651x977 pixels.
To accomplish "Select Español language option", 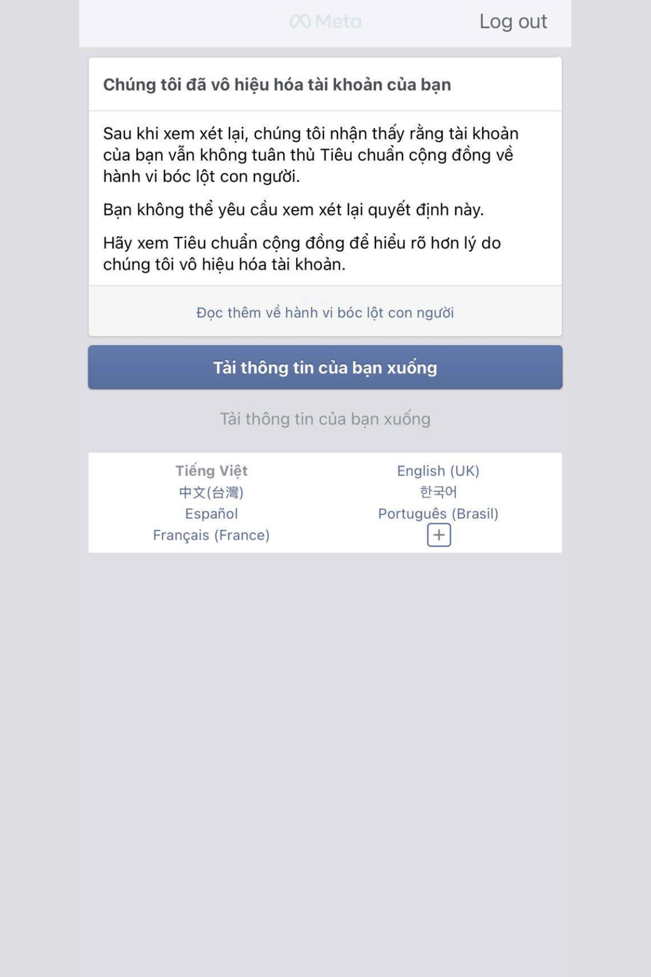I will [x=212, y=513].
